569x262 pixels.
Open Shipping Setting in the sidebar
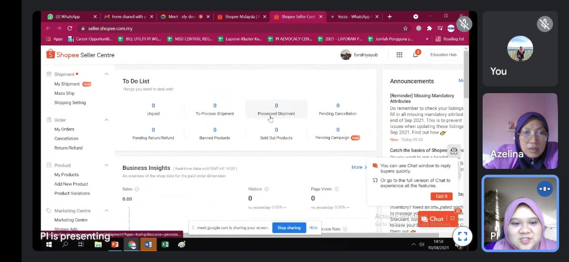coord(70,103)
